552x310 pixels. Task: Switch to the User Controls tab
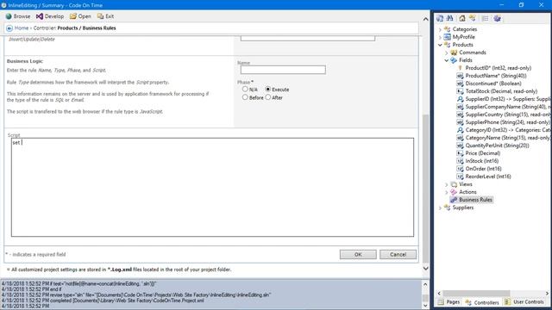pyautogui.click(x=524, y=302)
